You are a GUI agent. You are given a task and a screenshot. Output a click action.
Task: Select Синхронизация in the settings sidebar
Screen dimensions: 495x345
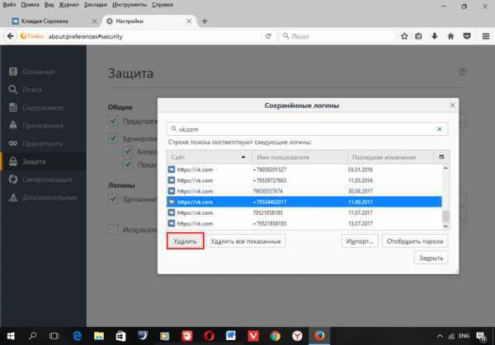pos(44,179)
